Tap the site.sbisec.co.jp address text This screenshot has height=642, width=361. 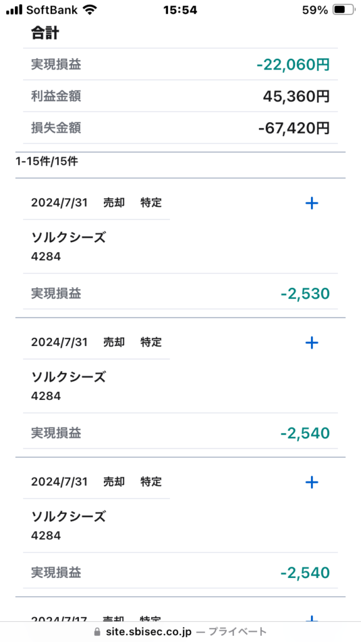click(148, 632)
